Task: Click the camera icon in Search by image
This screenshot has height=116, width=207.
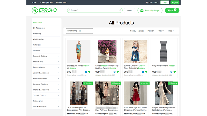Action: coord(142,10)
